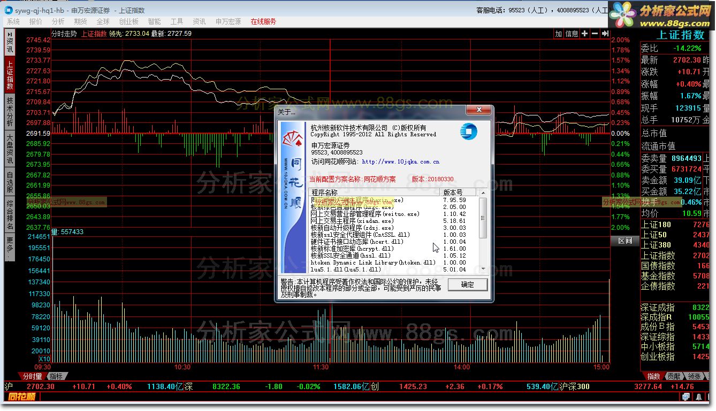Select the 贡献 tab at bottom right
716x411 pixels.
[x=674, y=376]
